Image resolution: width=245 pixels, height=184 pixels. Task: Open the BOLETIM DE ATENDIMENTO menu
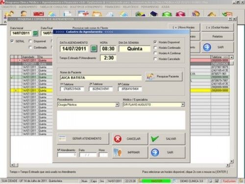86,7
